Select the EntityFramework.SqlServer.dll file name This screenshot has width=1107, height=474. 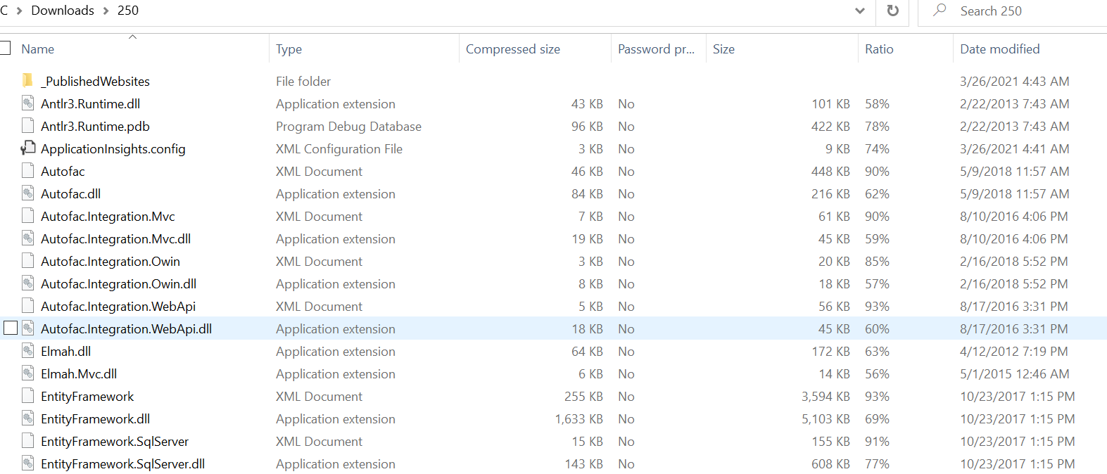pos(122,464)
